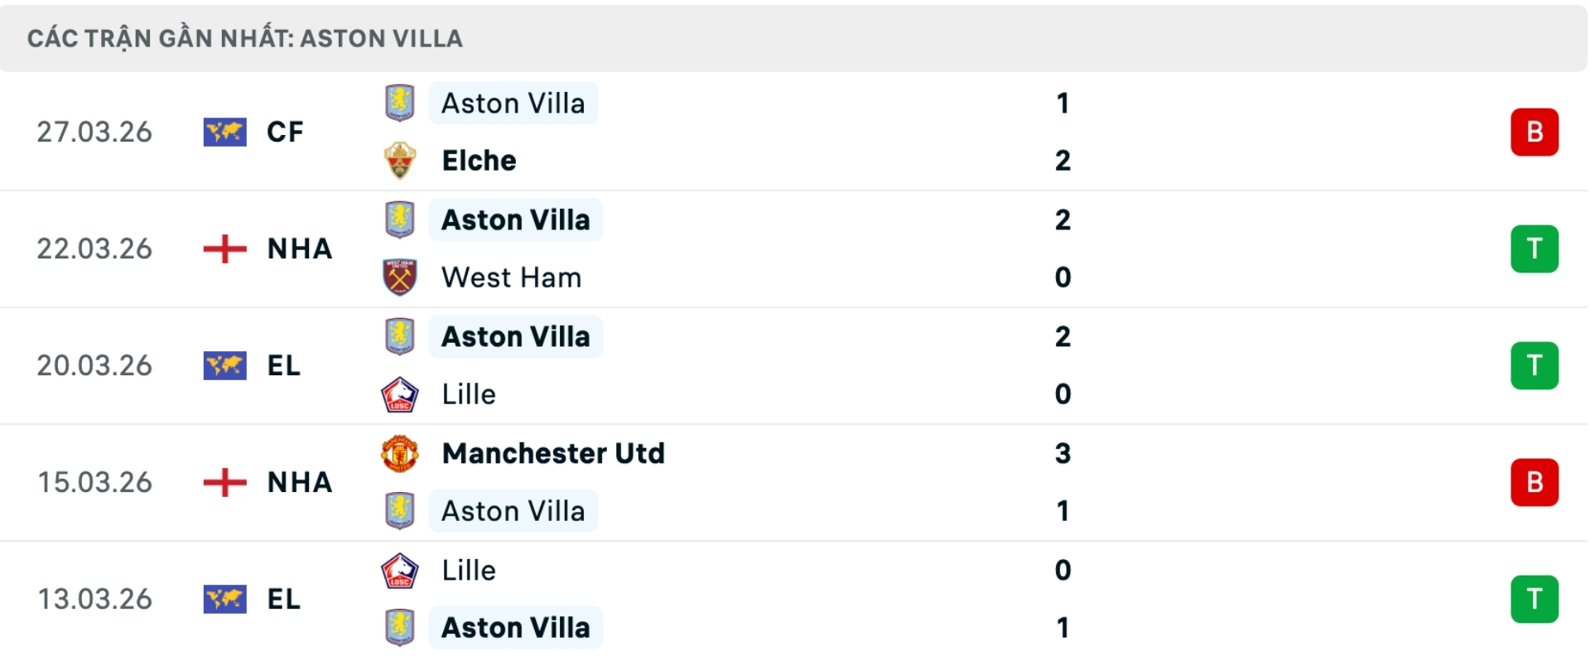This screenshot has height=656, width=1590.
Task: Click world flag icon in 13.03.26 row
Action: [x=224, y=599]
